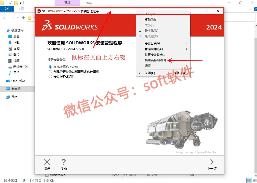Collapse the Explorer ribbon chevron
This screenshot has height=183, width=257.
click(x=250, y=9)
